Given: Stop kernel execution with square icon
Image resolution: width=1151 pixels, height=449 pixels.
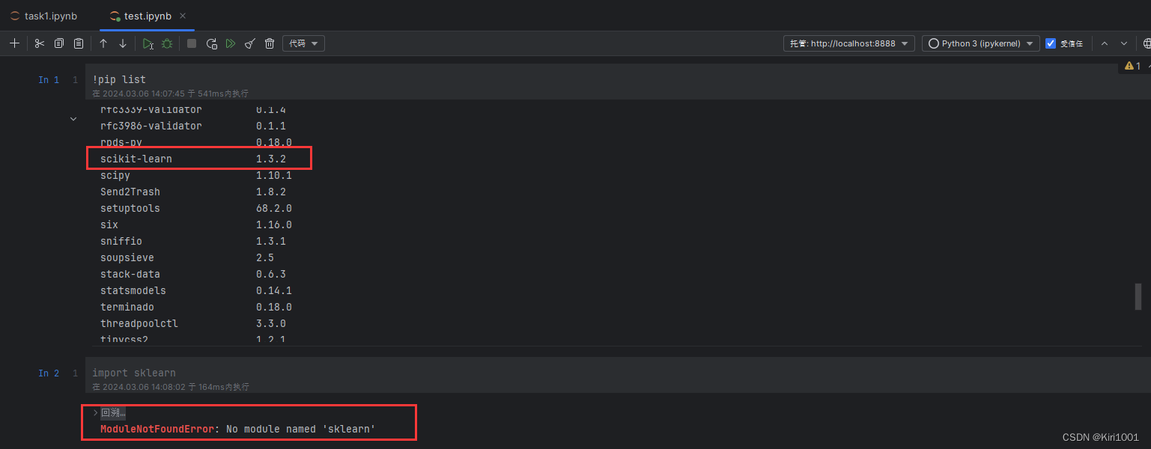Looking at the screenshot, I should tap(191, 43).
